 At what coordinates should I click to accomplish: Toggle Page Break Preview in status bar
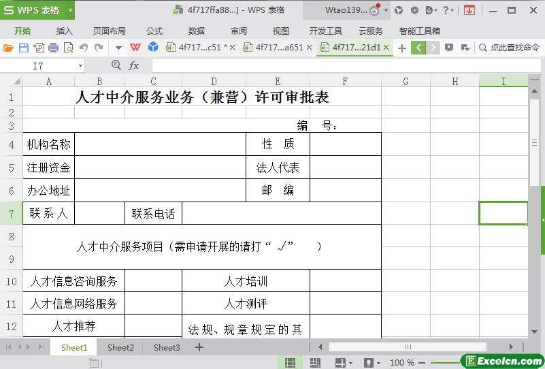[x=315, y=362]
